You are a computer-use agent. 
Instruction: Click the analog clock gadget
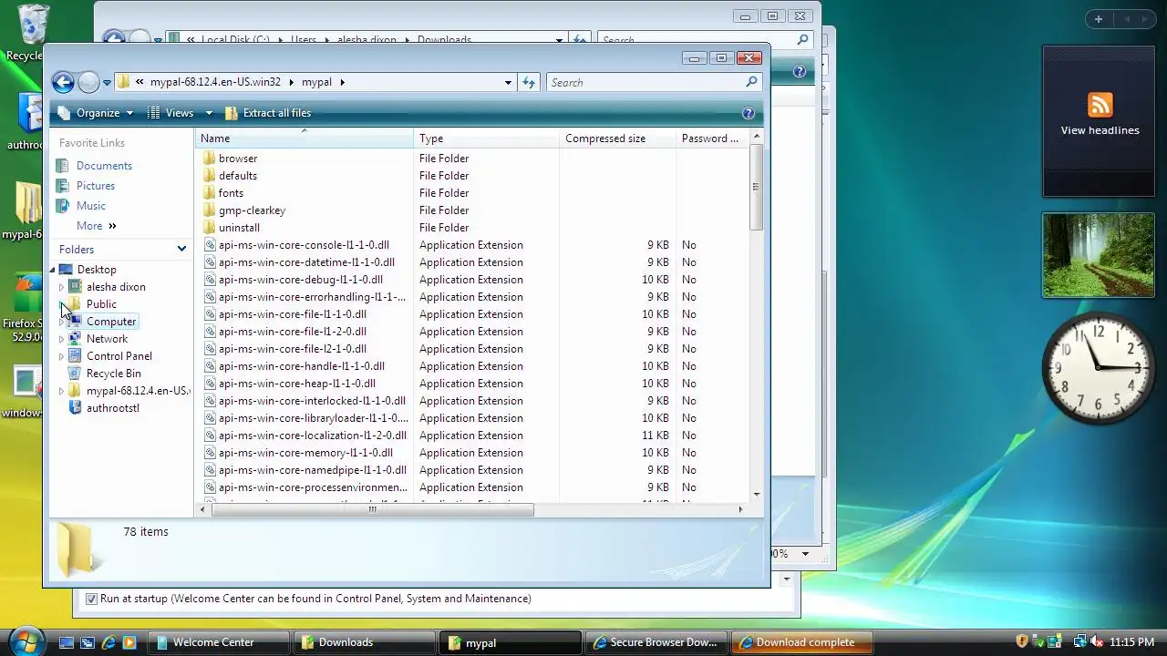coord(1099,368)
